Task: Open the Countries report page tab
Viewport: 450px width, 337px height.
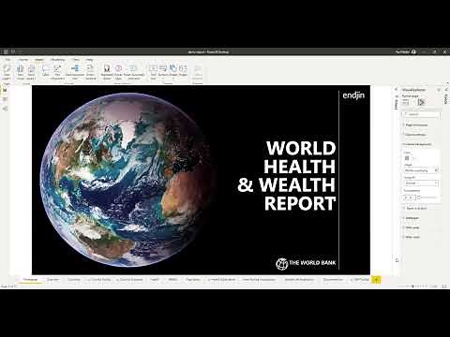Action: click(74, 280)
